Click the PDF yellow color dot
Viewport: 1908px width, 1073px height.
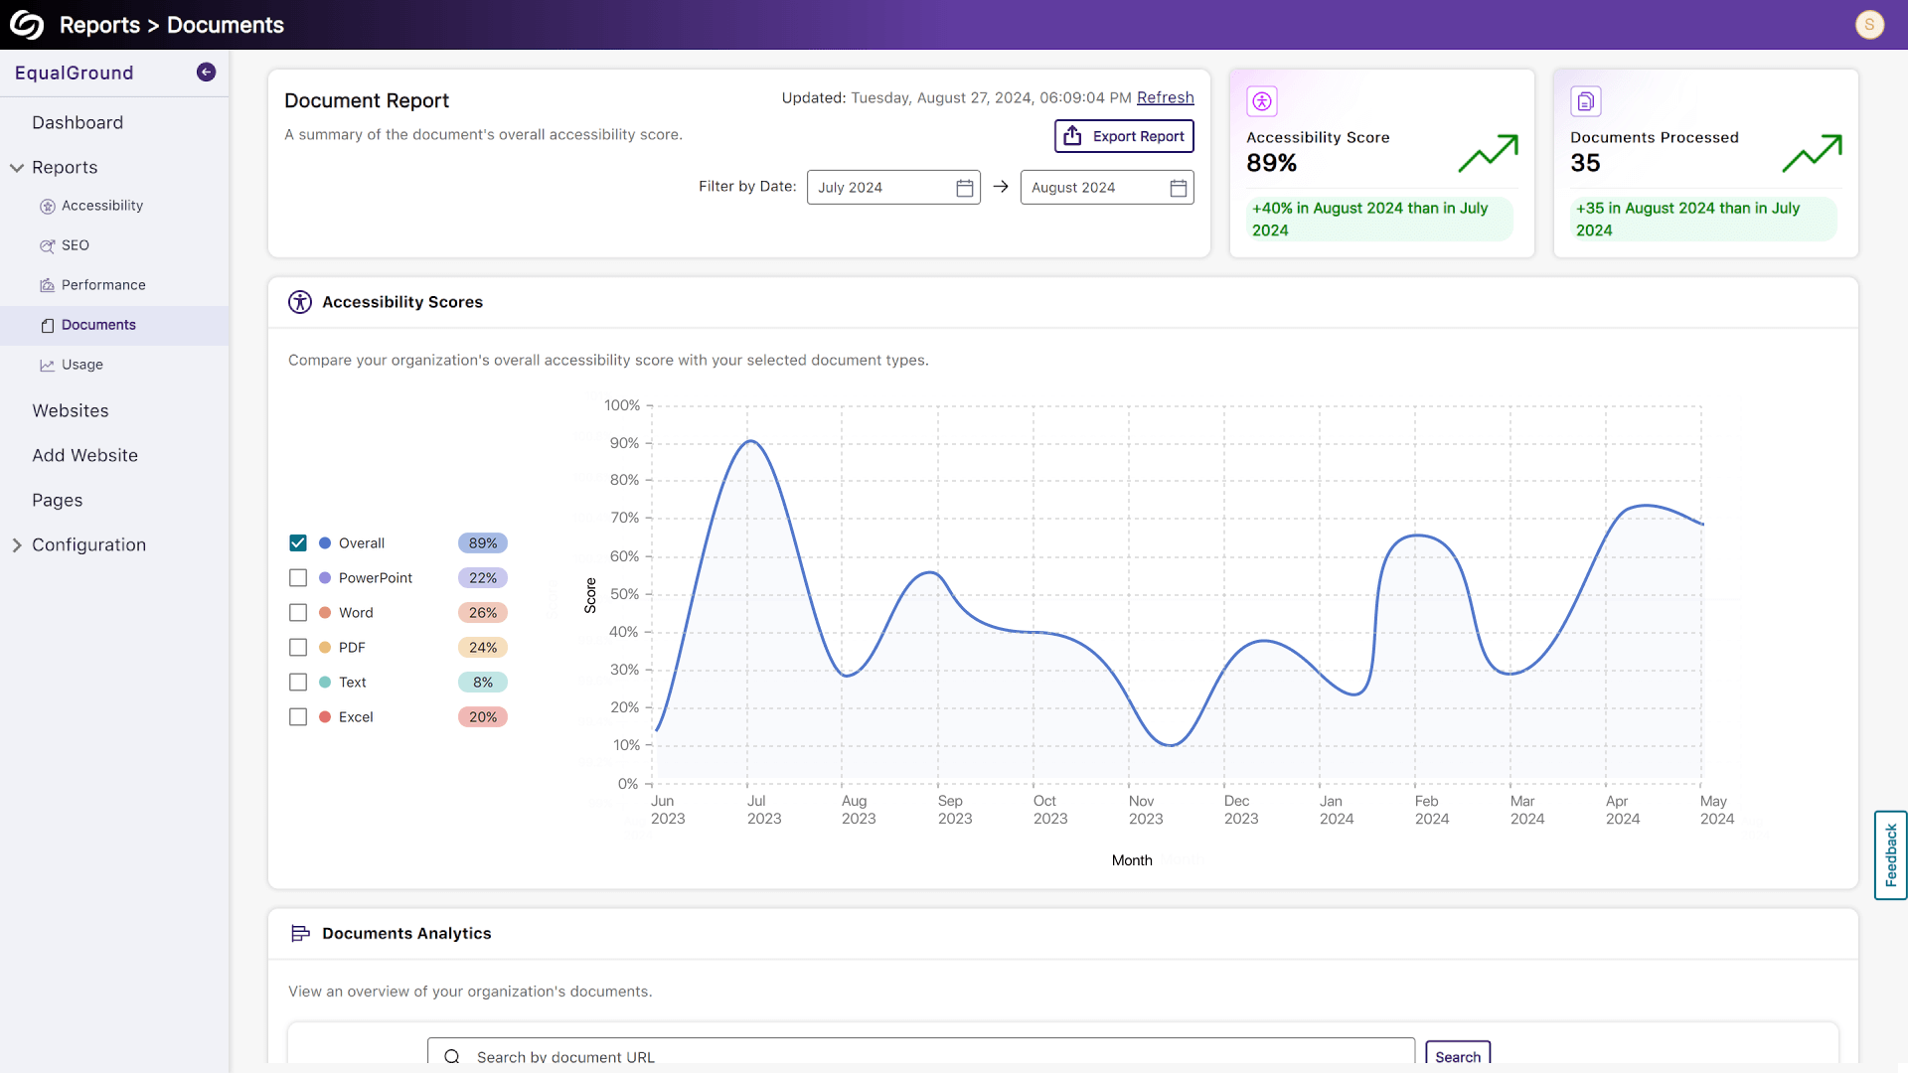pyautogui.click(x=325, y=648)
